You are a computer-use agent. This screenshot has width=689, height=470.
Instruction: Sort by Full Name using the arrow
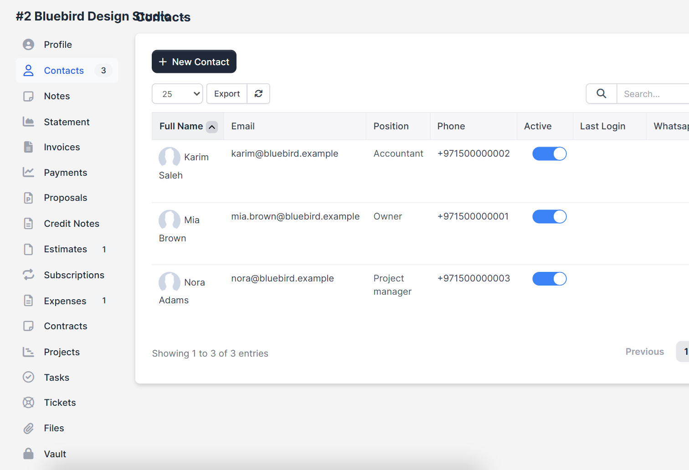212,127
